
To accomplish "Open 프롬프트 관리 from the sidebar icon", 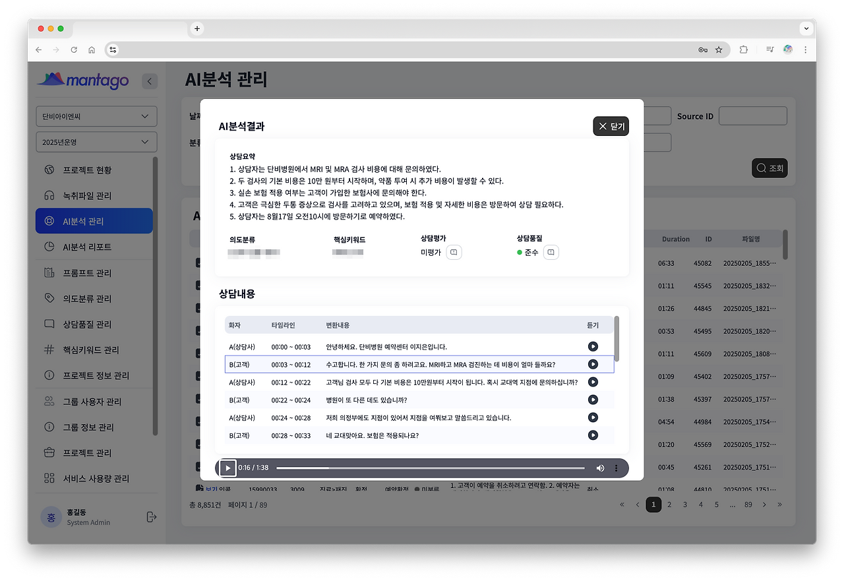I will click(50, 272).
